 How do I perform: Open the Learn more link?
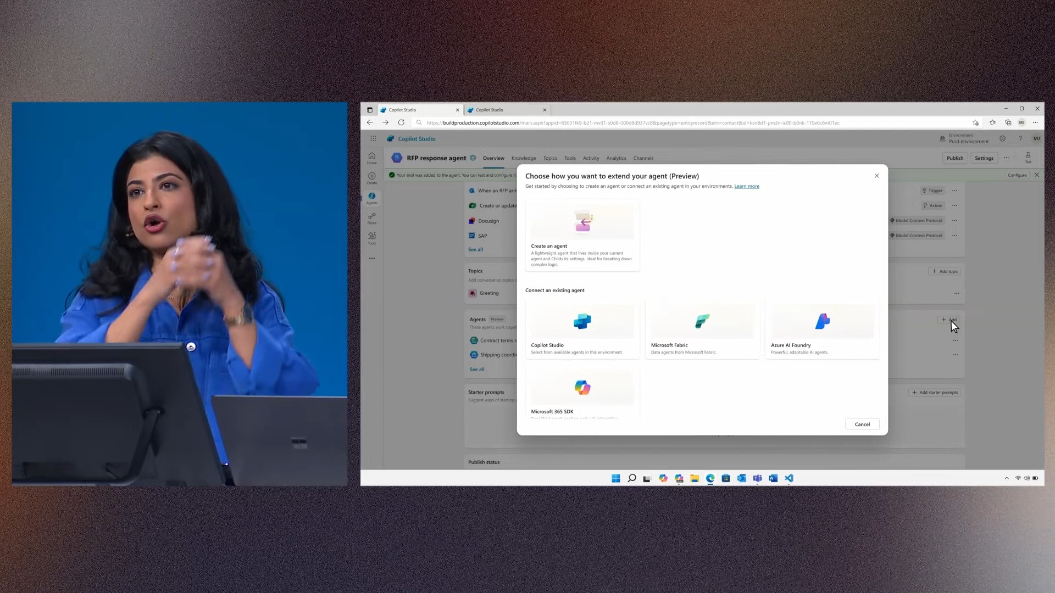pos(746,186)
